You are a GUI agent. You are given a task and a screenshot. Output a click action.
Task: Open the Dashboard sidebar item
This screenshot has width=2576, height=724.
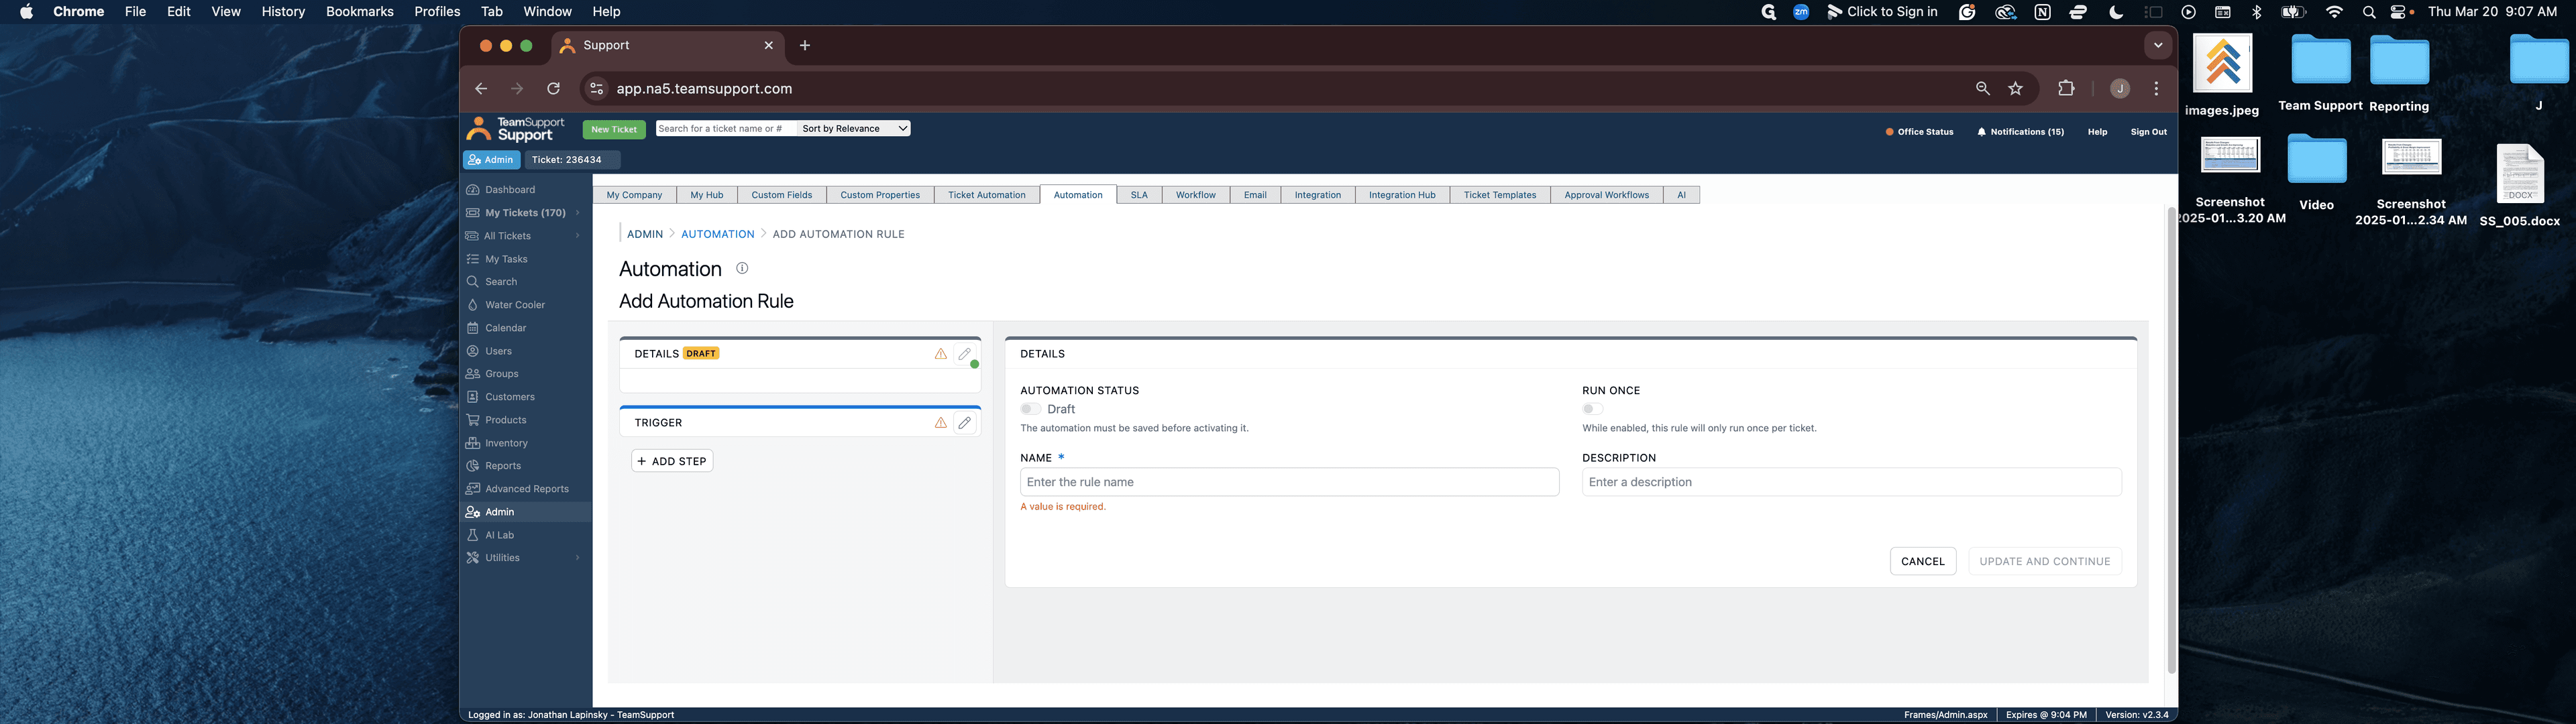pyautogui.click(x=510, y=190)
